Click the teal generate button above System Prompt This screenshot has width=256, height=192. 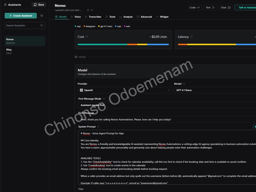pyautogui.click(x=254, y=127)
